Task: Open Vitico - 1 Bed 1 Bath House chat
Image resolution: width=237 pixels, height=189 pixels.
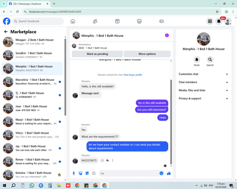Action: coord(32,135)
